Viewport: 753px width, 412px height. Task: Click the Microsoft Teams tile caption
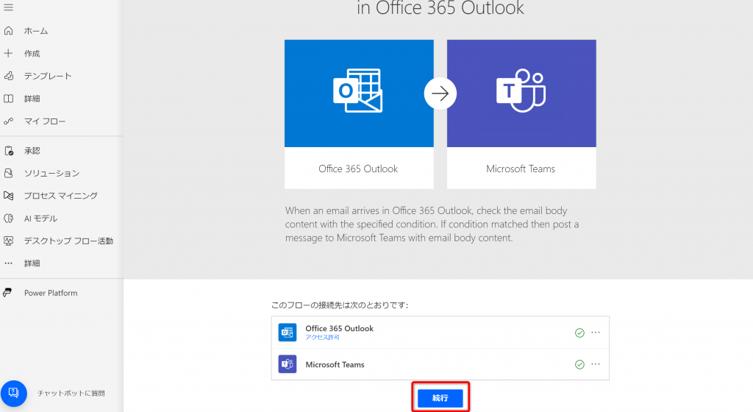(x=521, y=168)
